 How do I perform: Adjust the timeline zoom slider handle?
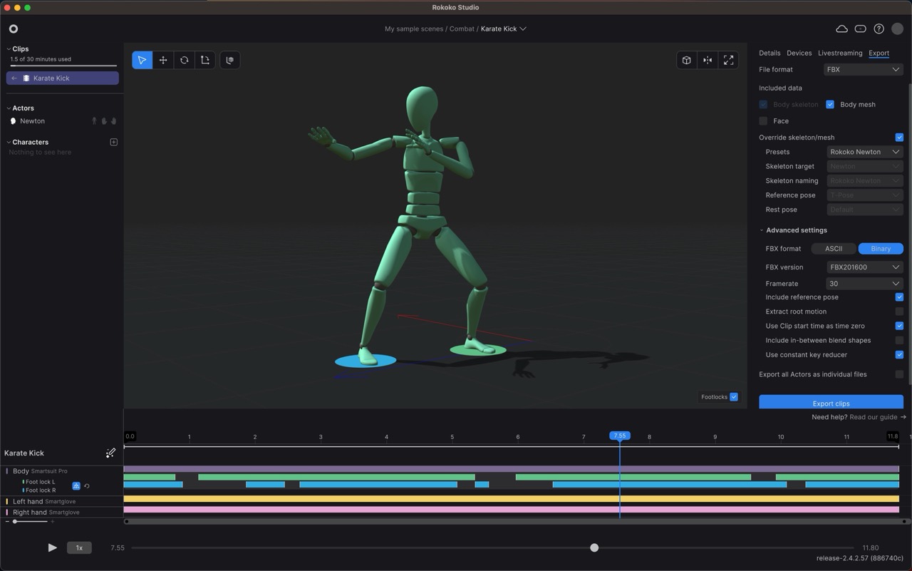pyautogui.click(x=15, y=522)
